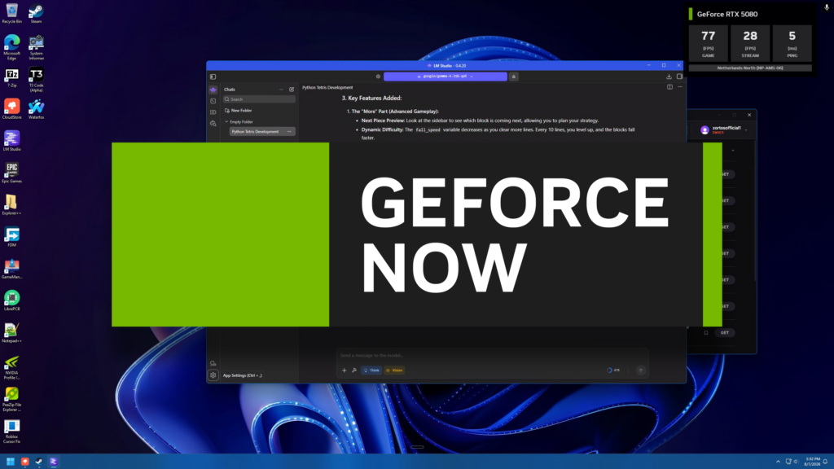Toggle the Vision option in message box
The width and height of the screenshot is (834, 469).
pos(394,370)
